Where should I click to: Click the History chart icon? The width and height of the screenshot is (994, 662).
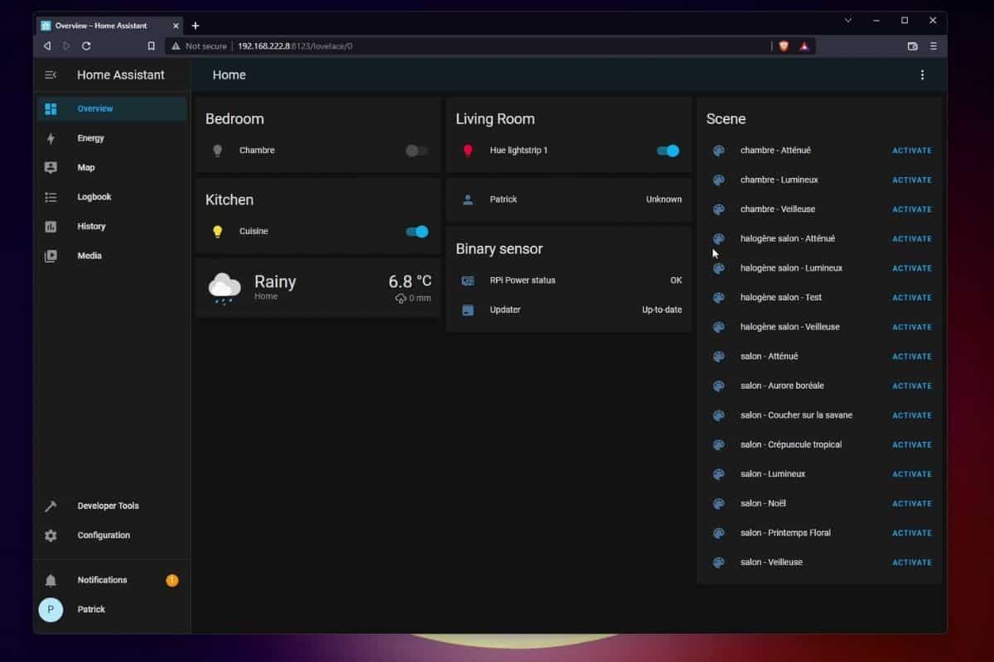pos(51,226)
